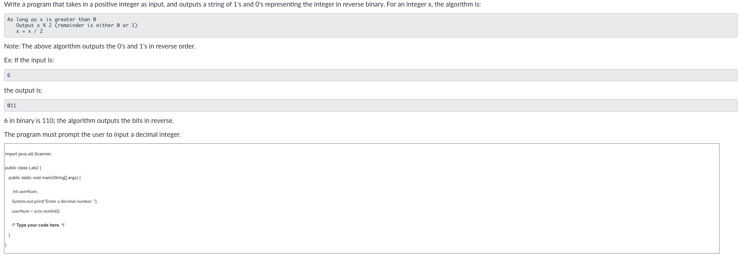
Task: Click the '6 in binary is 110' explanation
Action: click(89, 121)
